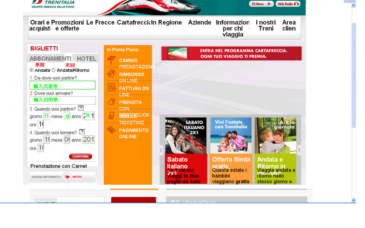Open the Fattura On Line link

tap(134, 92)
